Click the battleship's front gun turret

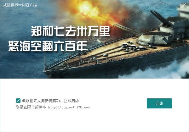(x=156, y=38)
